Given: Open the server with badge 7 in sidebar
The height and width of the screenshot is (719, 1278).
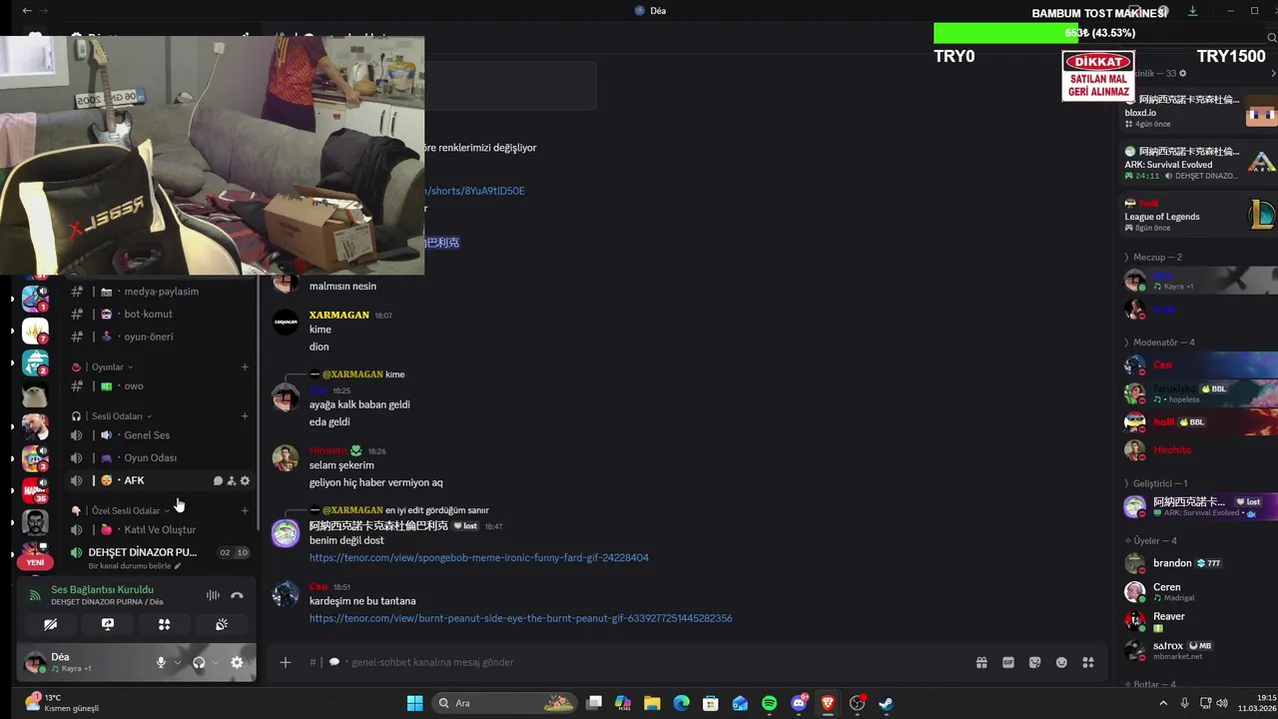Looking at the screenshot, I should coord(35,331).
